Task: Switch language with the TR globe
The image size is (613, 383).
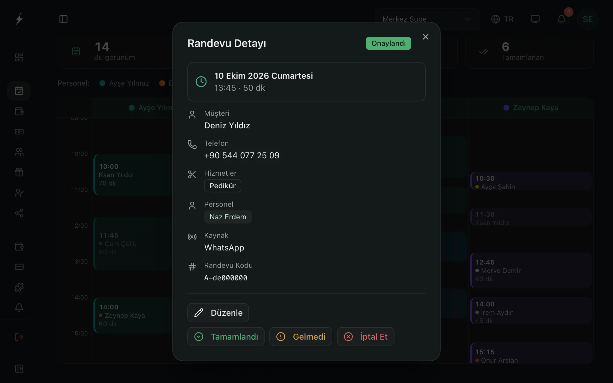Action: coord(502,19)
